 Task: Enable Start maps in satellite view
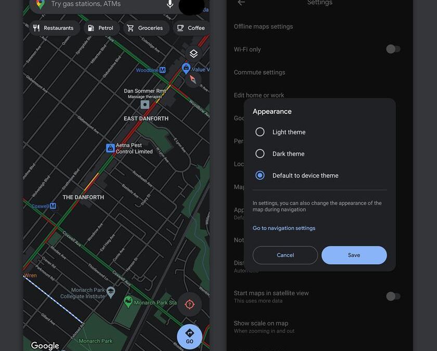click(x=393, y=296)
